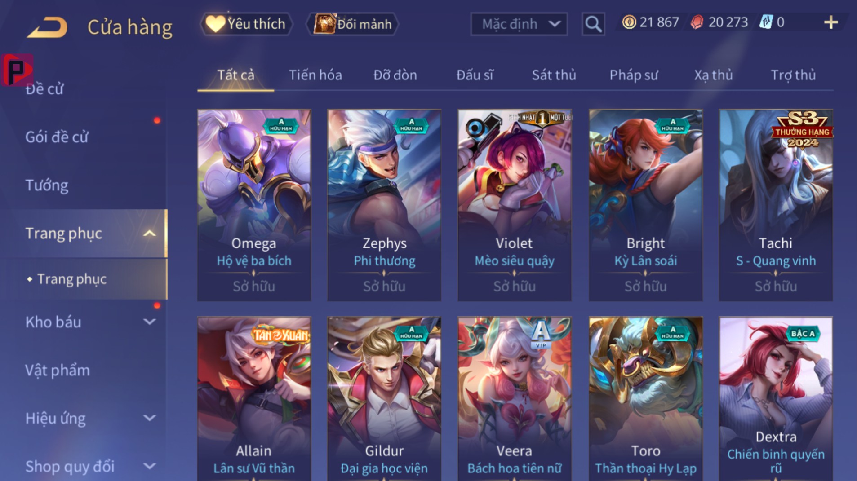Switch to the Pháp sư tab
Viewport: 857px width, 481px height.
634,75
